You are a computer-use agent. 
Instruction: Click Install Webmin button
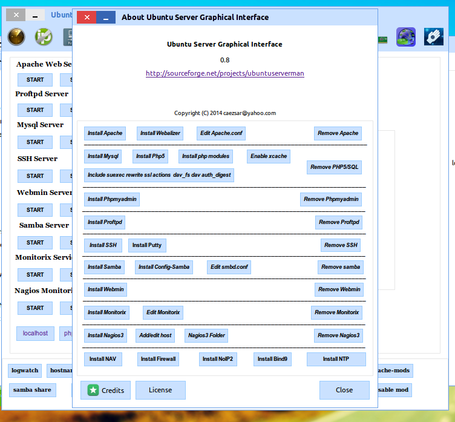[x=105, y=289]
